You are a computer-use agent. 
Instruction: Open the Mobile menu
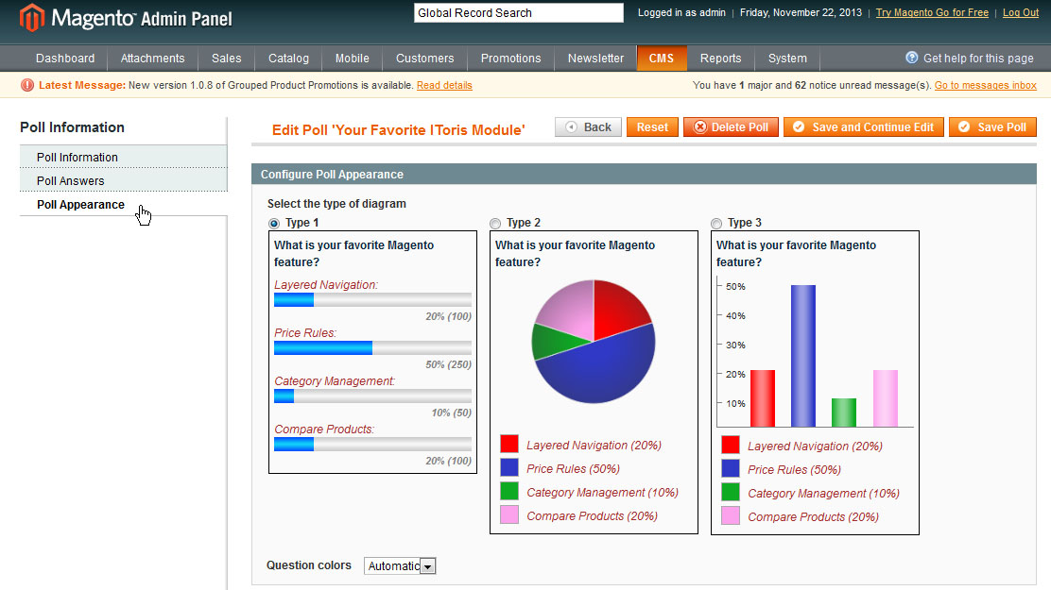pos(353,59)
